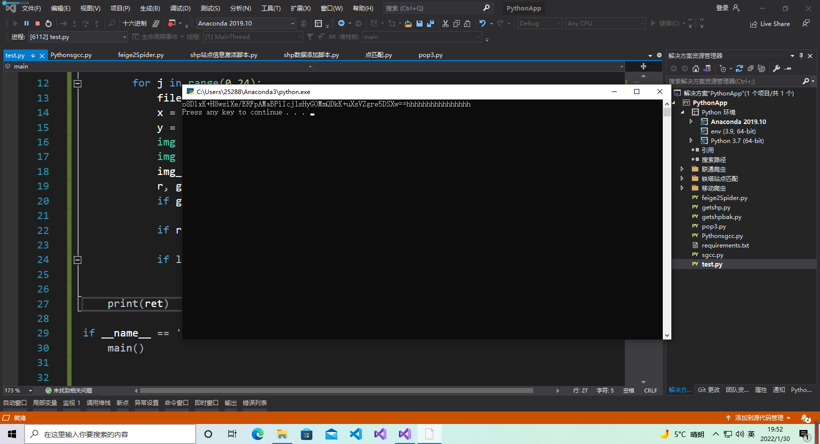Click the Live Share button
The width and height of the screenshot is (820, 444).
coord(770,23)
